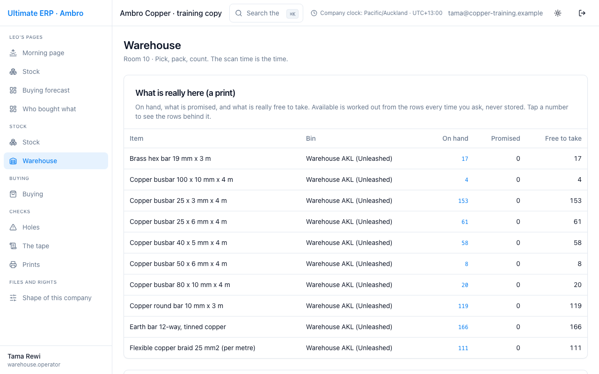Screen dimensions: 599x374
Task: Click the Prints printer icon
Action: (x=13, y=265)
